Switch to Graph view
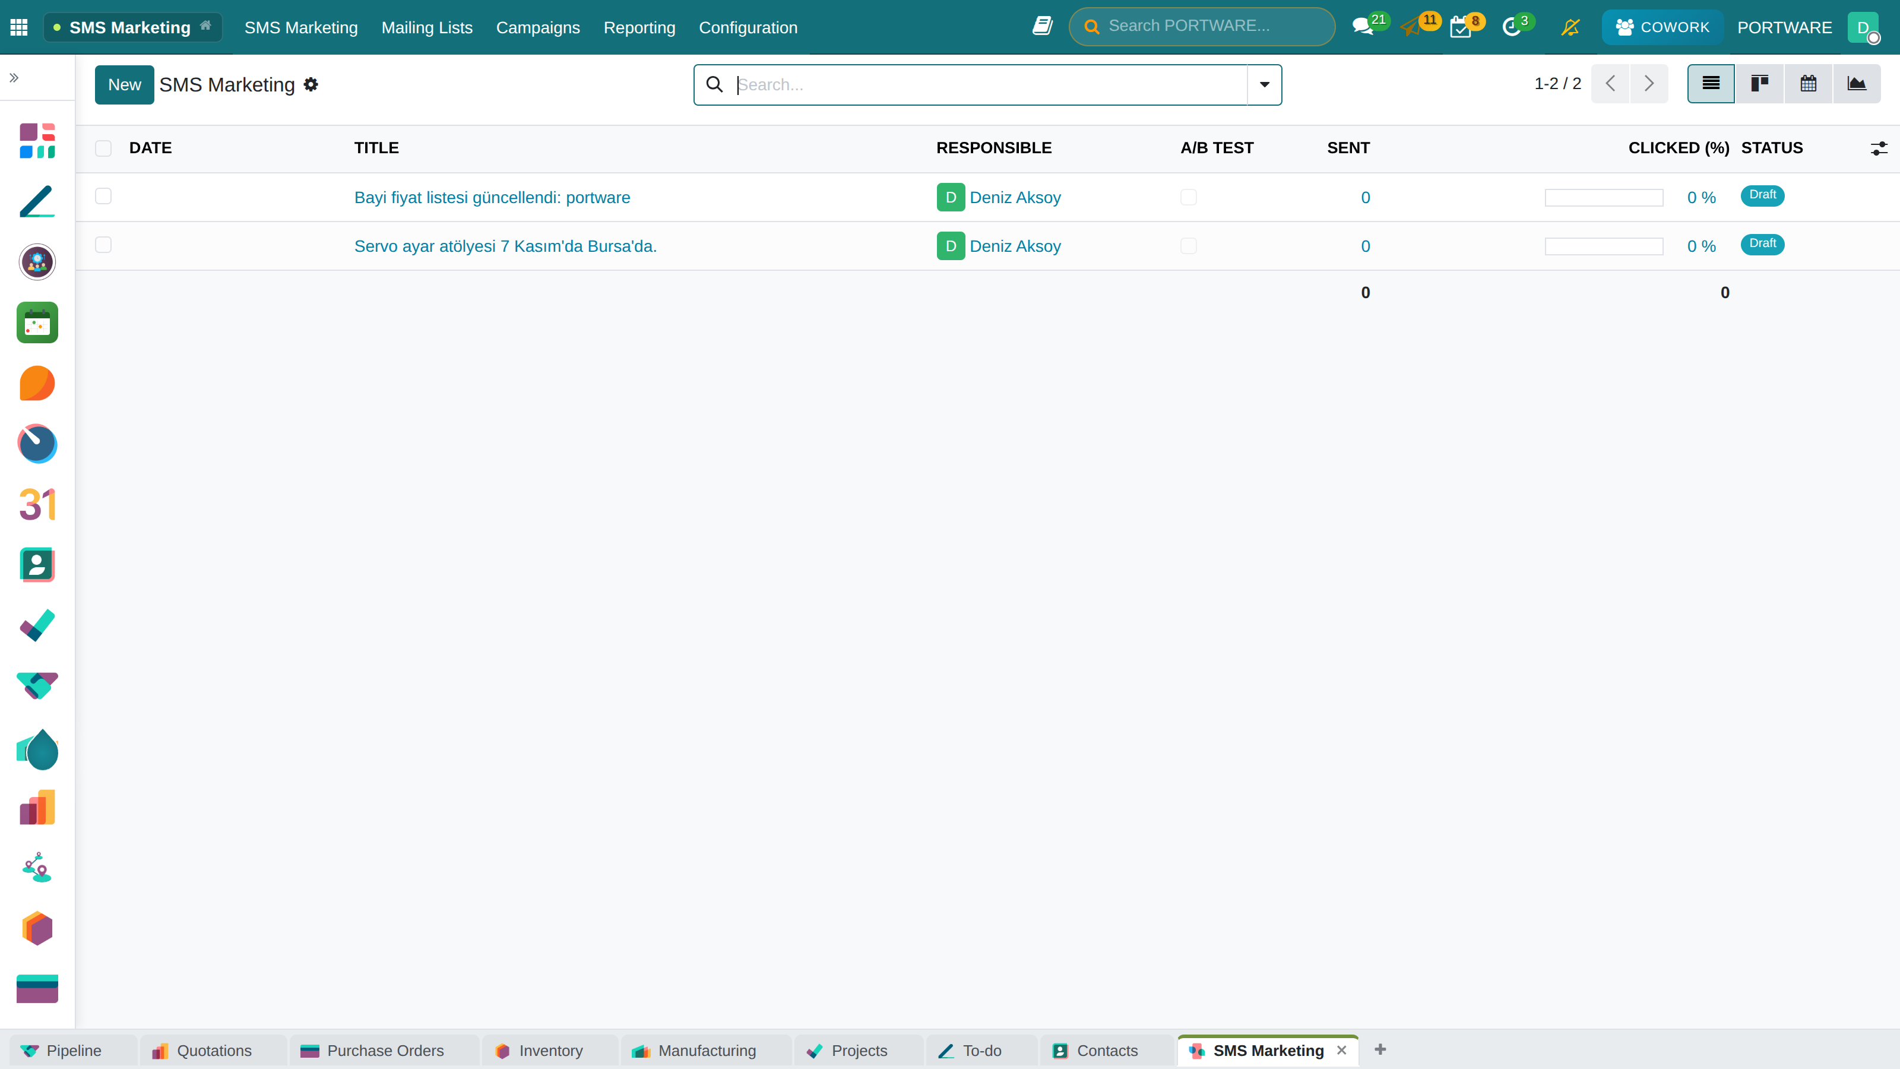The width and height of the screenshot is (1900, 1069). [x=1857, y=83]
